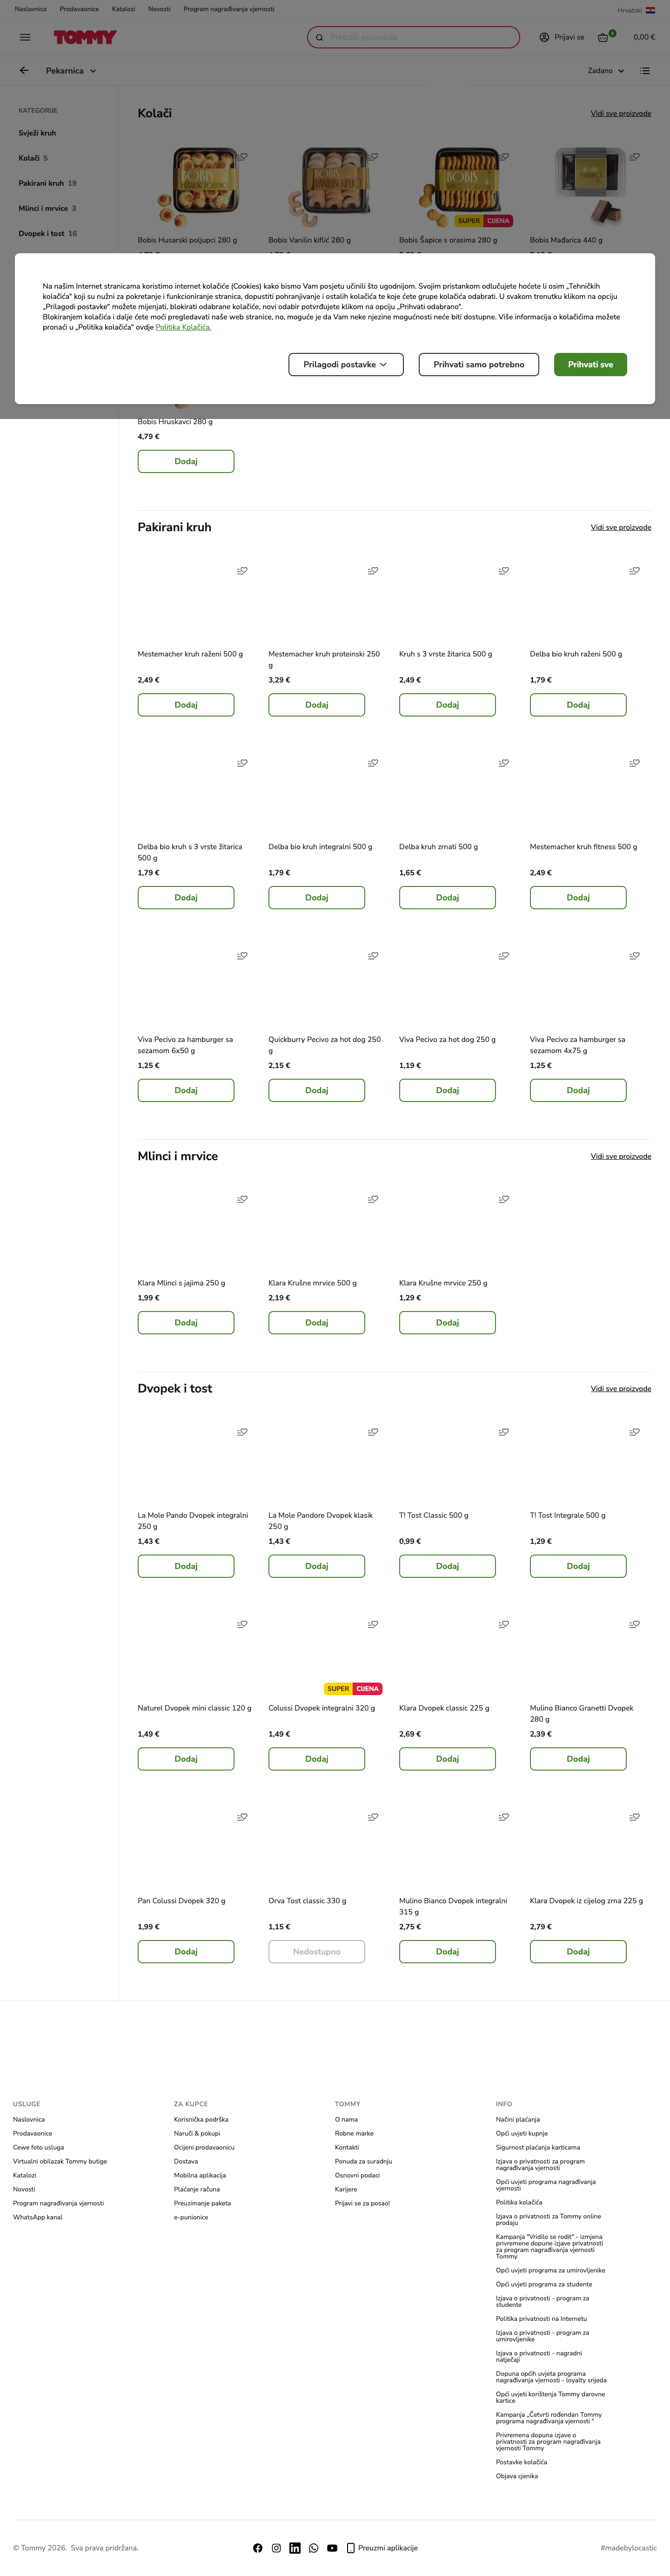Image resolution: width=670 pixels, height=2576 pixels.
Task: Open the LinkedIn icon in the footer
Action: [295, 2547]
